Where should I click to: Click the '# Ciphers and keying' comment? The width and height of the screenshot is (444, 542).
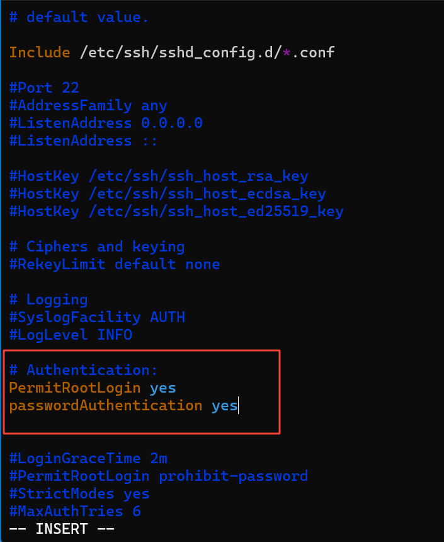(96, 246)
